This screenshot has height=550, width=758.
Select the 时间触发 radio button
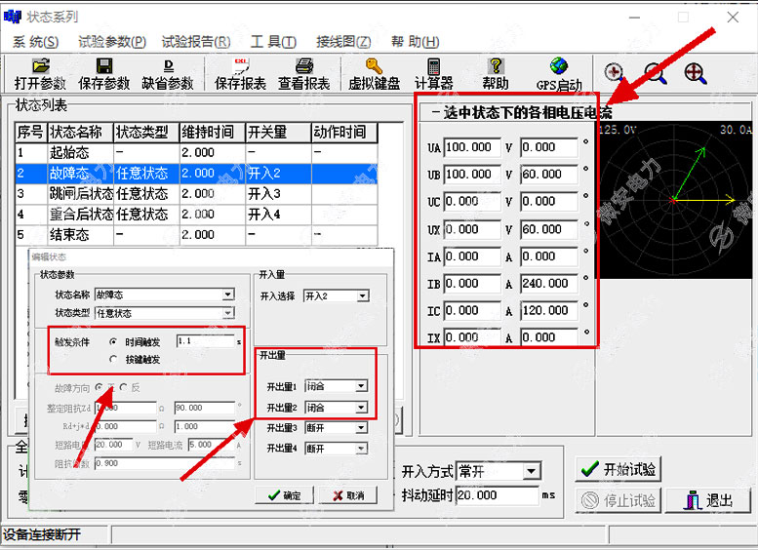[x=113, y=341]
